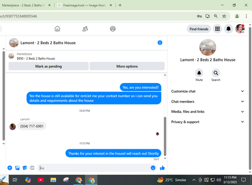This screenshot has height=185, width=252.
Task: Click the More options button
Action: (127, 66)
